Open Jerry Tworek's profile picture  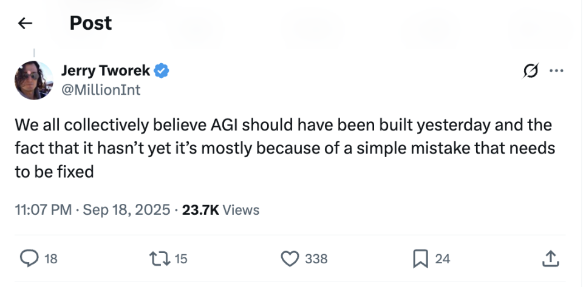(33, 80)
